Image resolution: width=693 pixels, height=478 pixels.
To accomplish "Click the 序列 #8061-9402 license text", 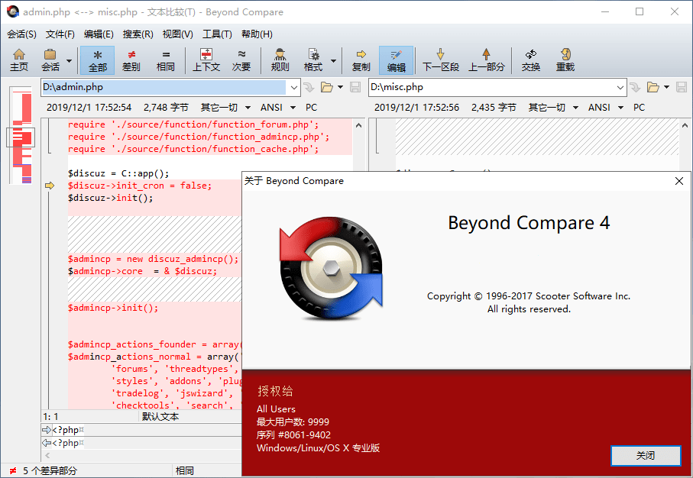I will [293, 435].
